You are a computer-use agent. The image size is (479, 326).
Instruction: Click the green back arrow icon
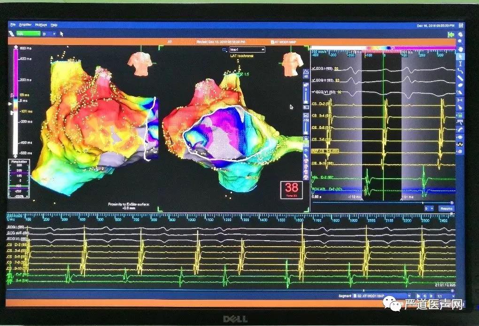click(x=451, y=35)
